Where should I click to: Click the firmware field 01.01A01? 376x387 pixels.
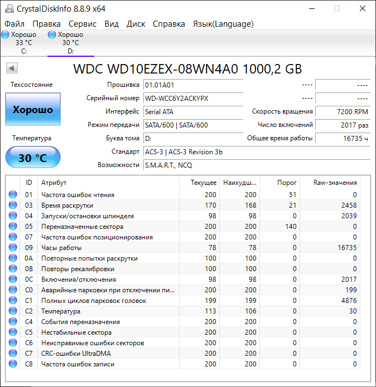[194, 85]
